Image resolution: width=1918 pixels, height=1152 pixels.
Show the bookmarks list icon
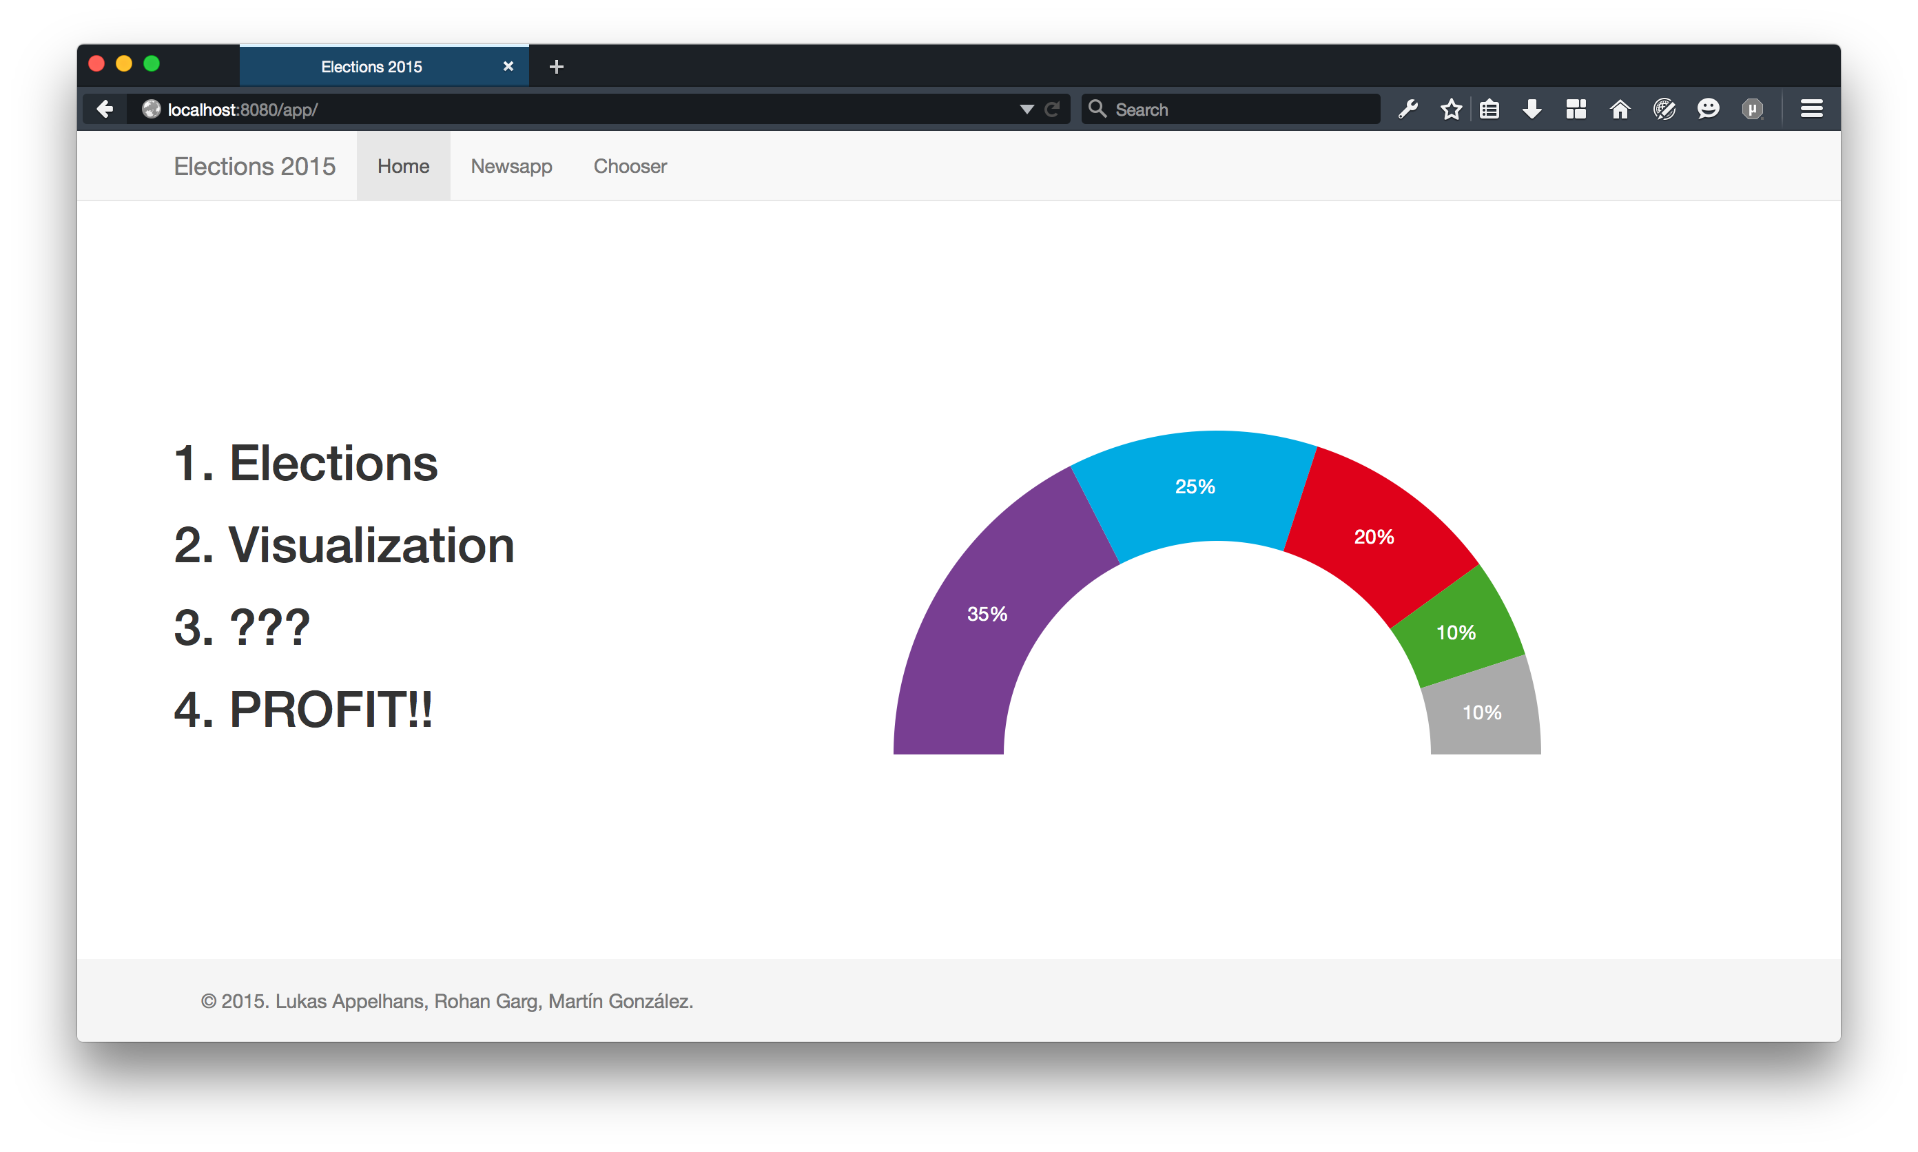pyautogui.click(x=1489, y=110)
